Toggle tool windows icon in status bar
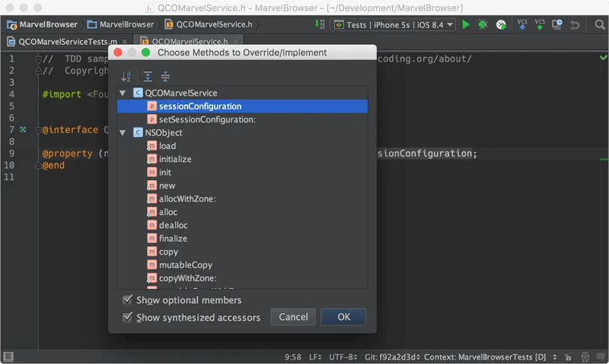 point(8,356)
